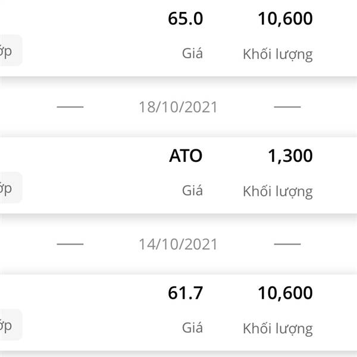Screen dimensions: 357x357
Task: Tap the Giá label under ATO
Action: tap(192, 190)
